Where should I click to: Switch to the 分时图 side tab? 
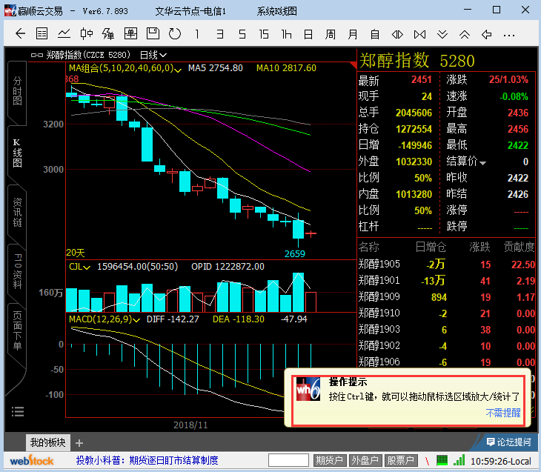(x=17, y=90)
